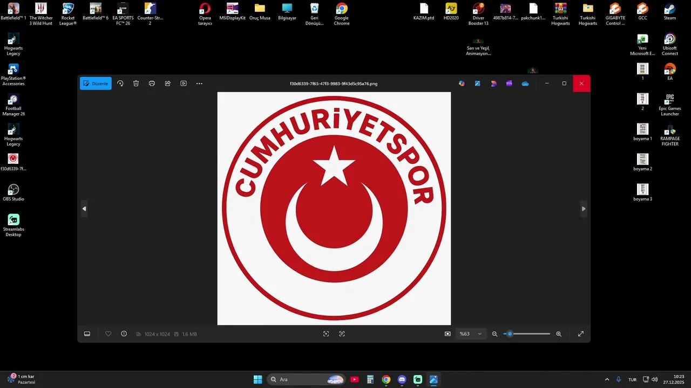The width and height of the screenshot is (691, 388).
Task: Select the Geri Dönüşüm recycle bin icon
Action: [x=315, y=14]
